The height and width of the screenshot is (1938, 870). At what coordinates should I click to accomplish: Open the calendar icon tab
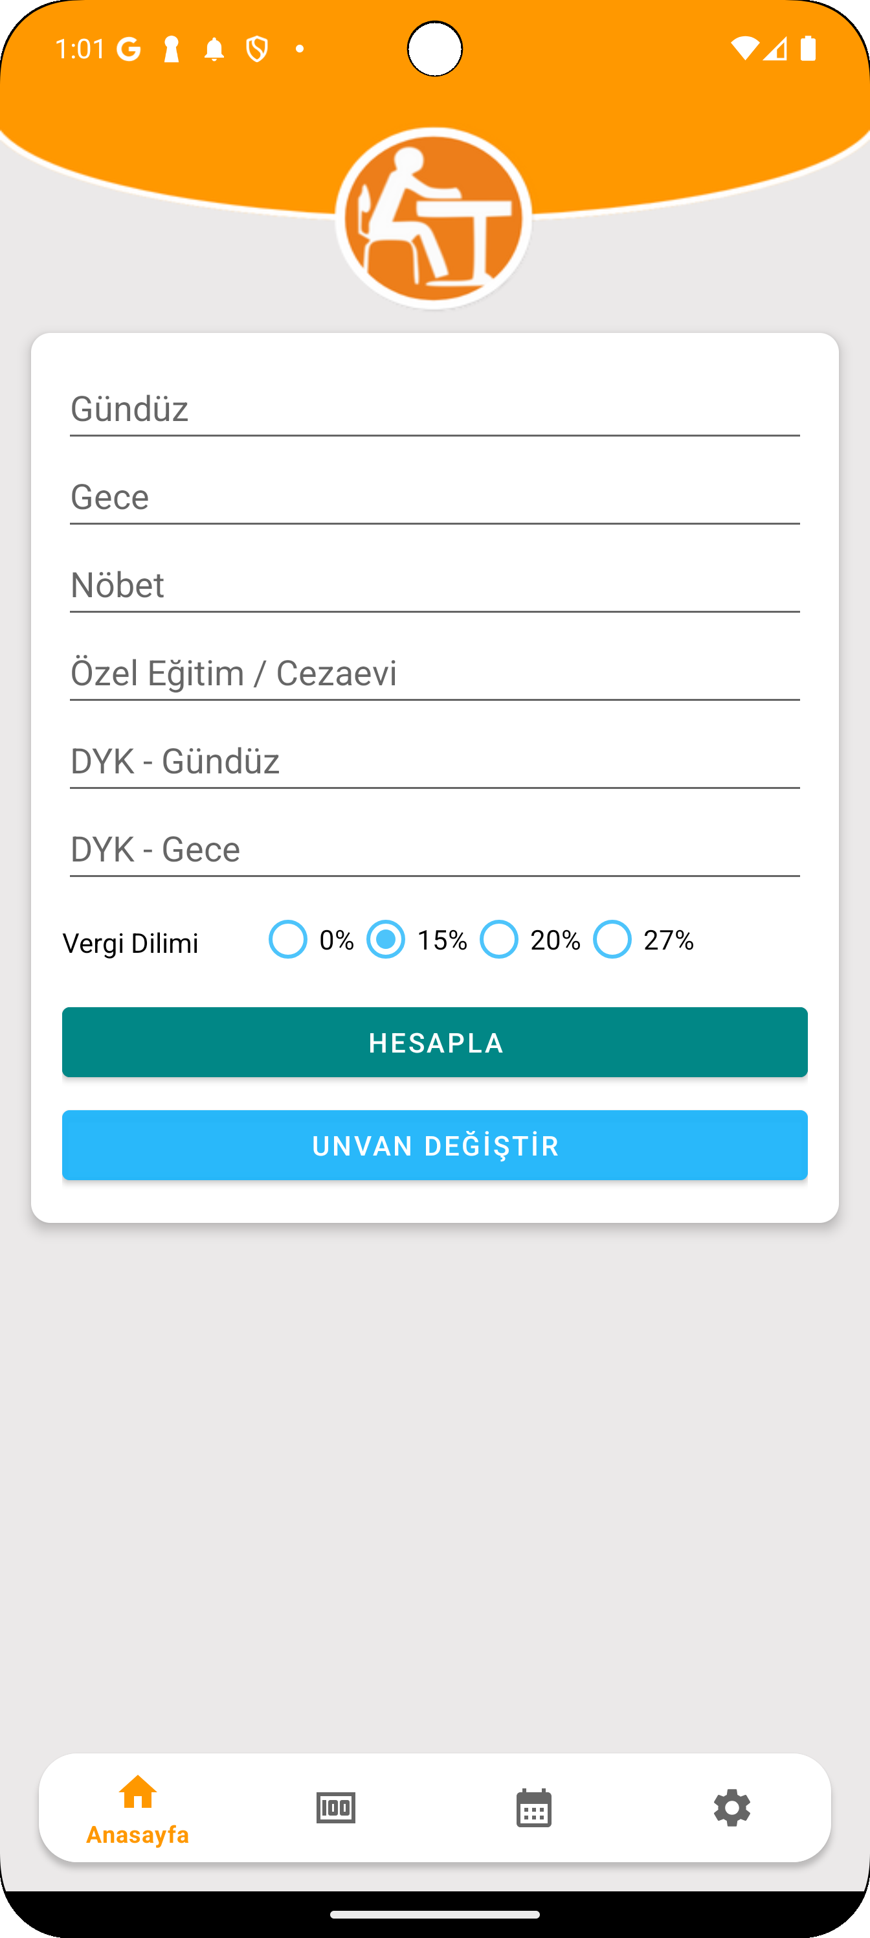534,1808
